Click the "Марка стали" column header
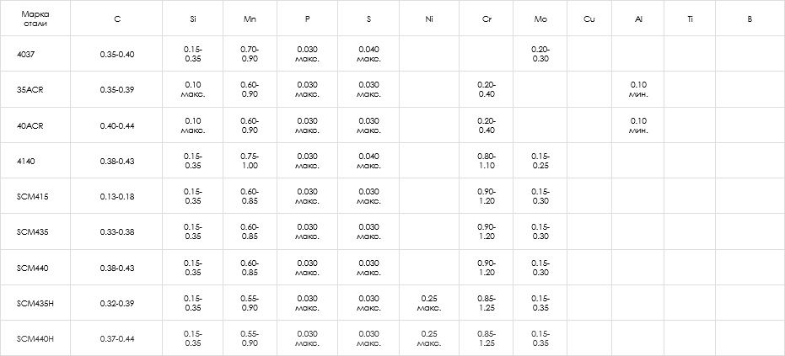The height and width of the screenshot is (356, 785). point(35,19)
